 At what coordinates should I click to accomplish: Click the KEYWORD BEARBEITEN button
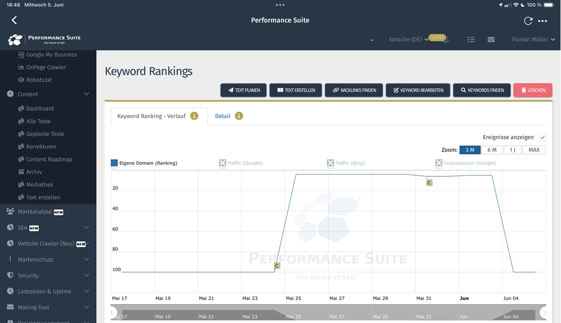click(x=418, y=90)
